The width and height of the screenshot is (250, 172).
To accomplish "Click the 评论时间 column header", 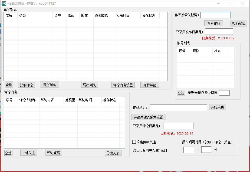I will pyautogui.click(x=90, y=100).
